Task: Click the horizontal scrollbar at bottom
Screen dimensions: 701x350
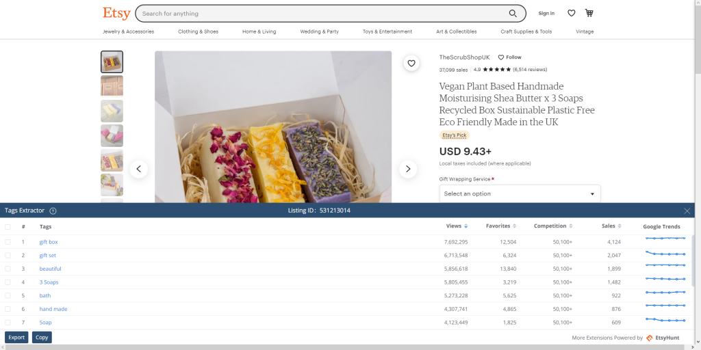Action: click(342, 347)
